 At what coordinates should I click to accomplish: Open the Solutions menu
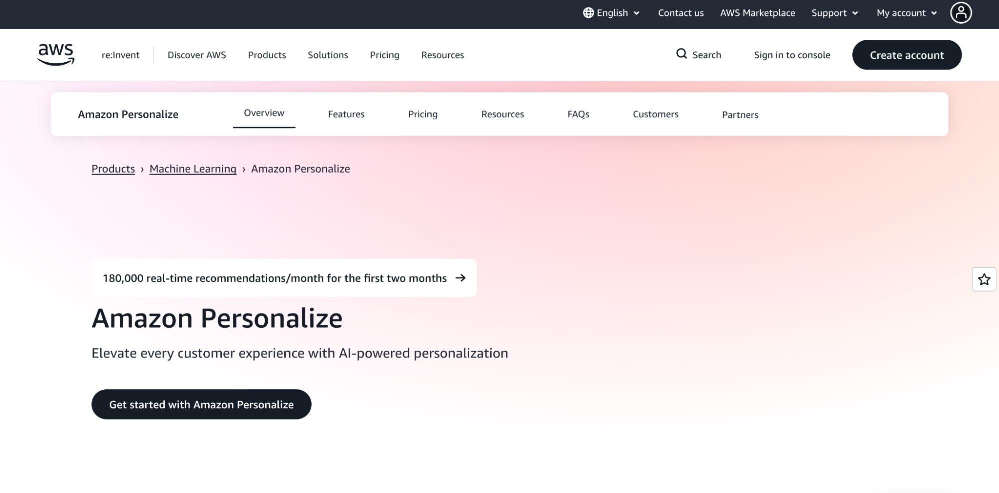[x=327, y=55]
